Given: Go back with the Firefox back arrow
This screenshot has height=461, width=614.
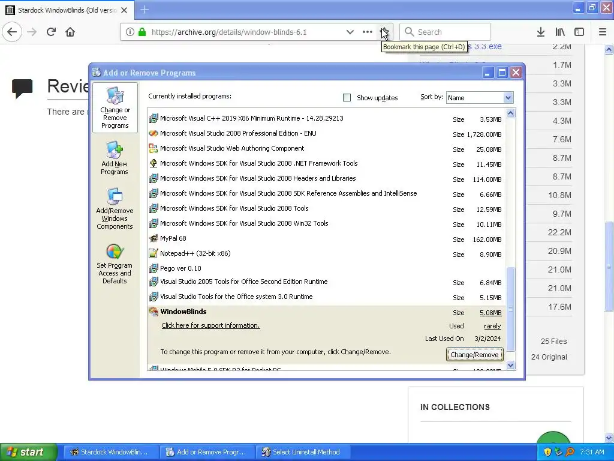Looking at the screenshot, I should tap(12, 32).
